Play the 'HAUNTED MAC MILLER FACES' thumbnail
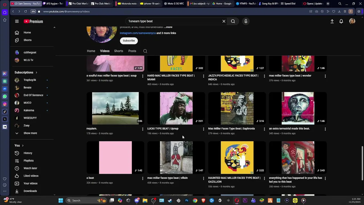Image resolution: width=364 pixels, height=205 pixels. (237, 157)
